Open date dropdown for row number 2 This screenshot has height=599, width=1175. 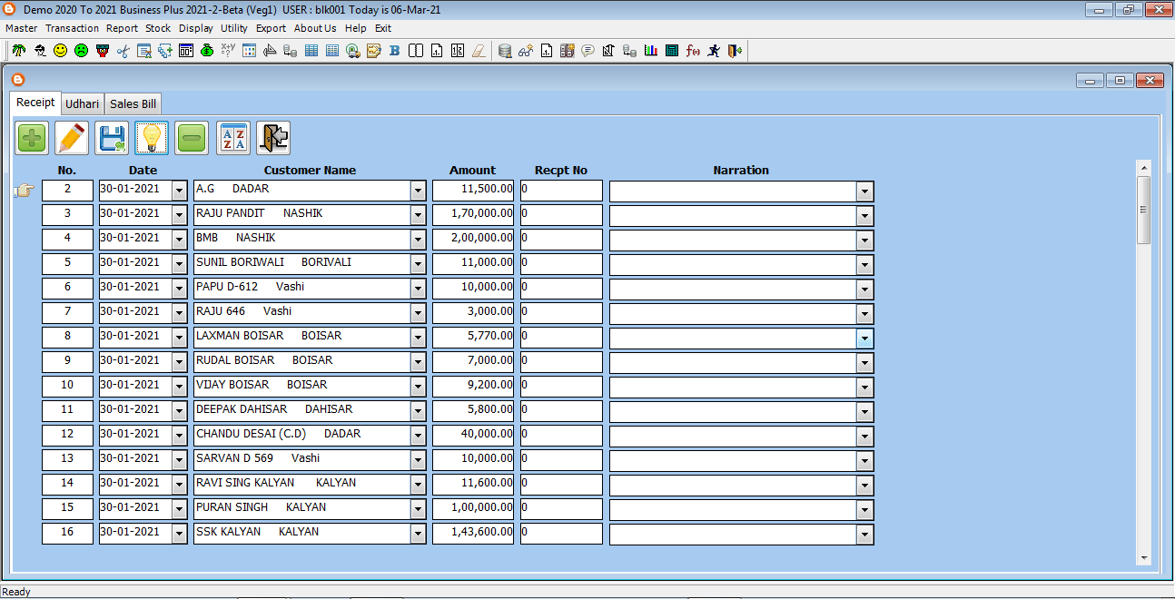tap(179, 191)
